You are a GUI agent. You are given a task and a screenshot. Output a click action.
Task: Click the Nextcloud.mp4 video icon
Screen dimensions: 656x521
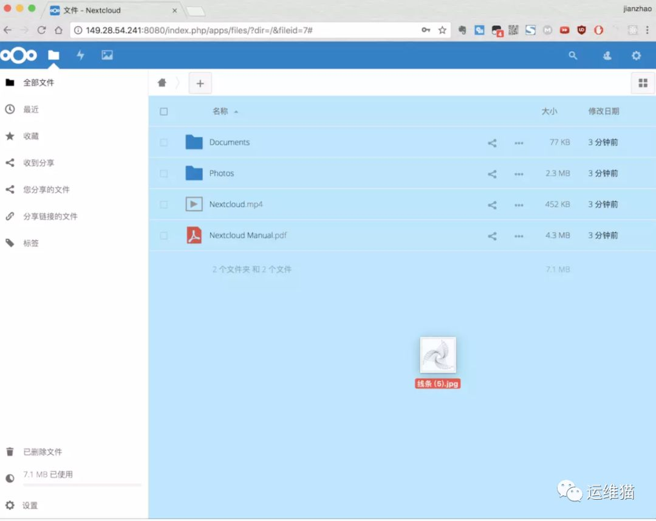(194, 204)
